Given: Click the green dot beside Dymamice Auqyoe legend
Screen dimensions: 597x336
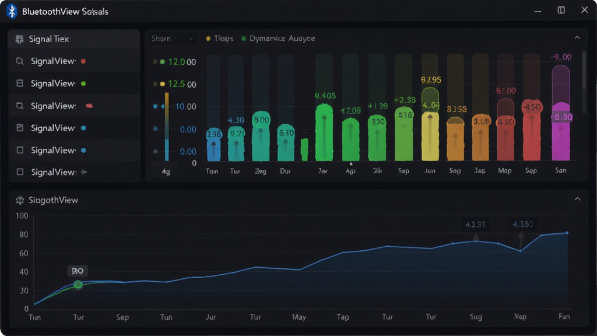Looking at the screenshot, I should point(244,38).
